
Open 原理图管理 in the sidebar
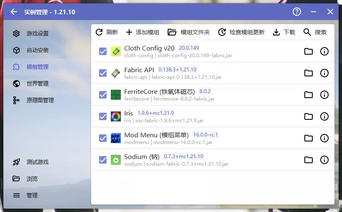[x=47, y=100]
